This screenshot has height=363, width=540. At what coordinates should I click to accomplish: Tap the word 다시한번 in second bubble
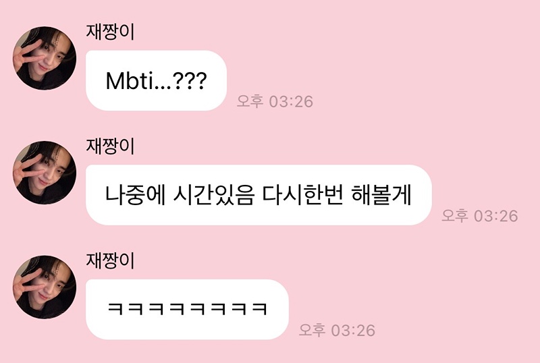pos(303,195)
